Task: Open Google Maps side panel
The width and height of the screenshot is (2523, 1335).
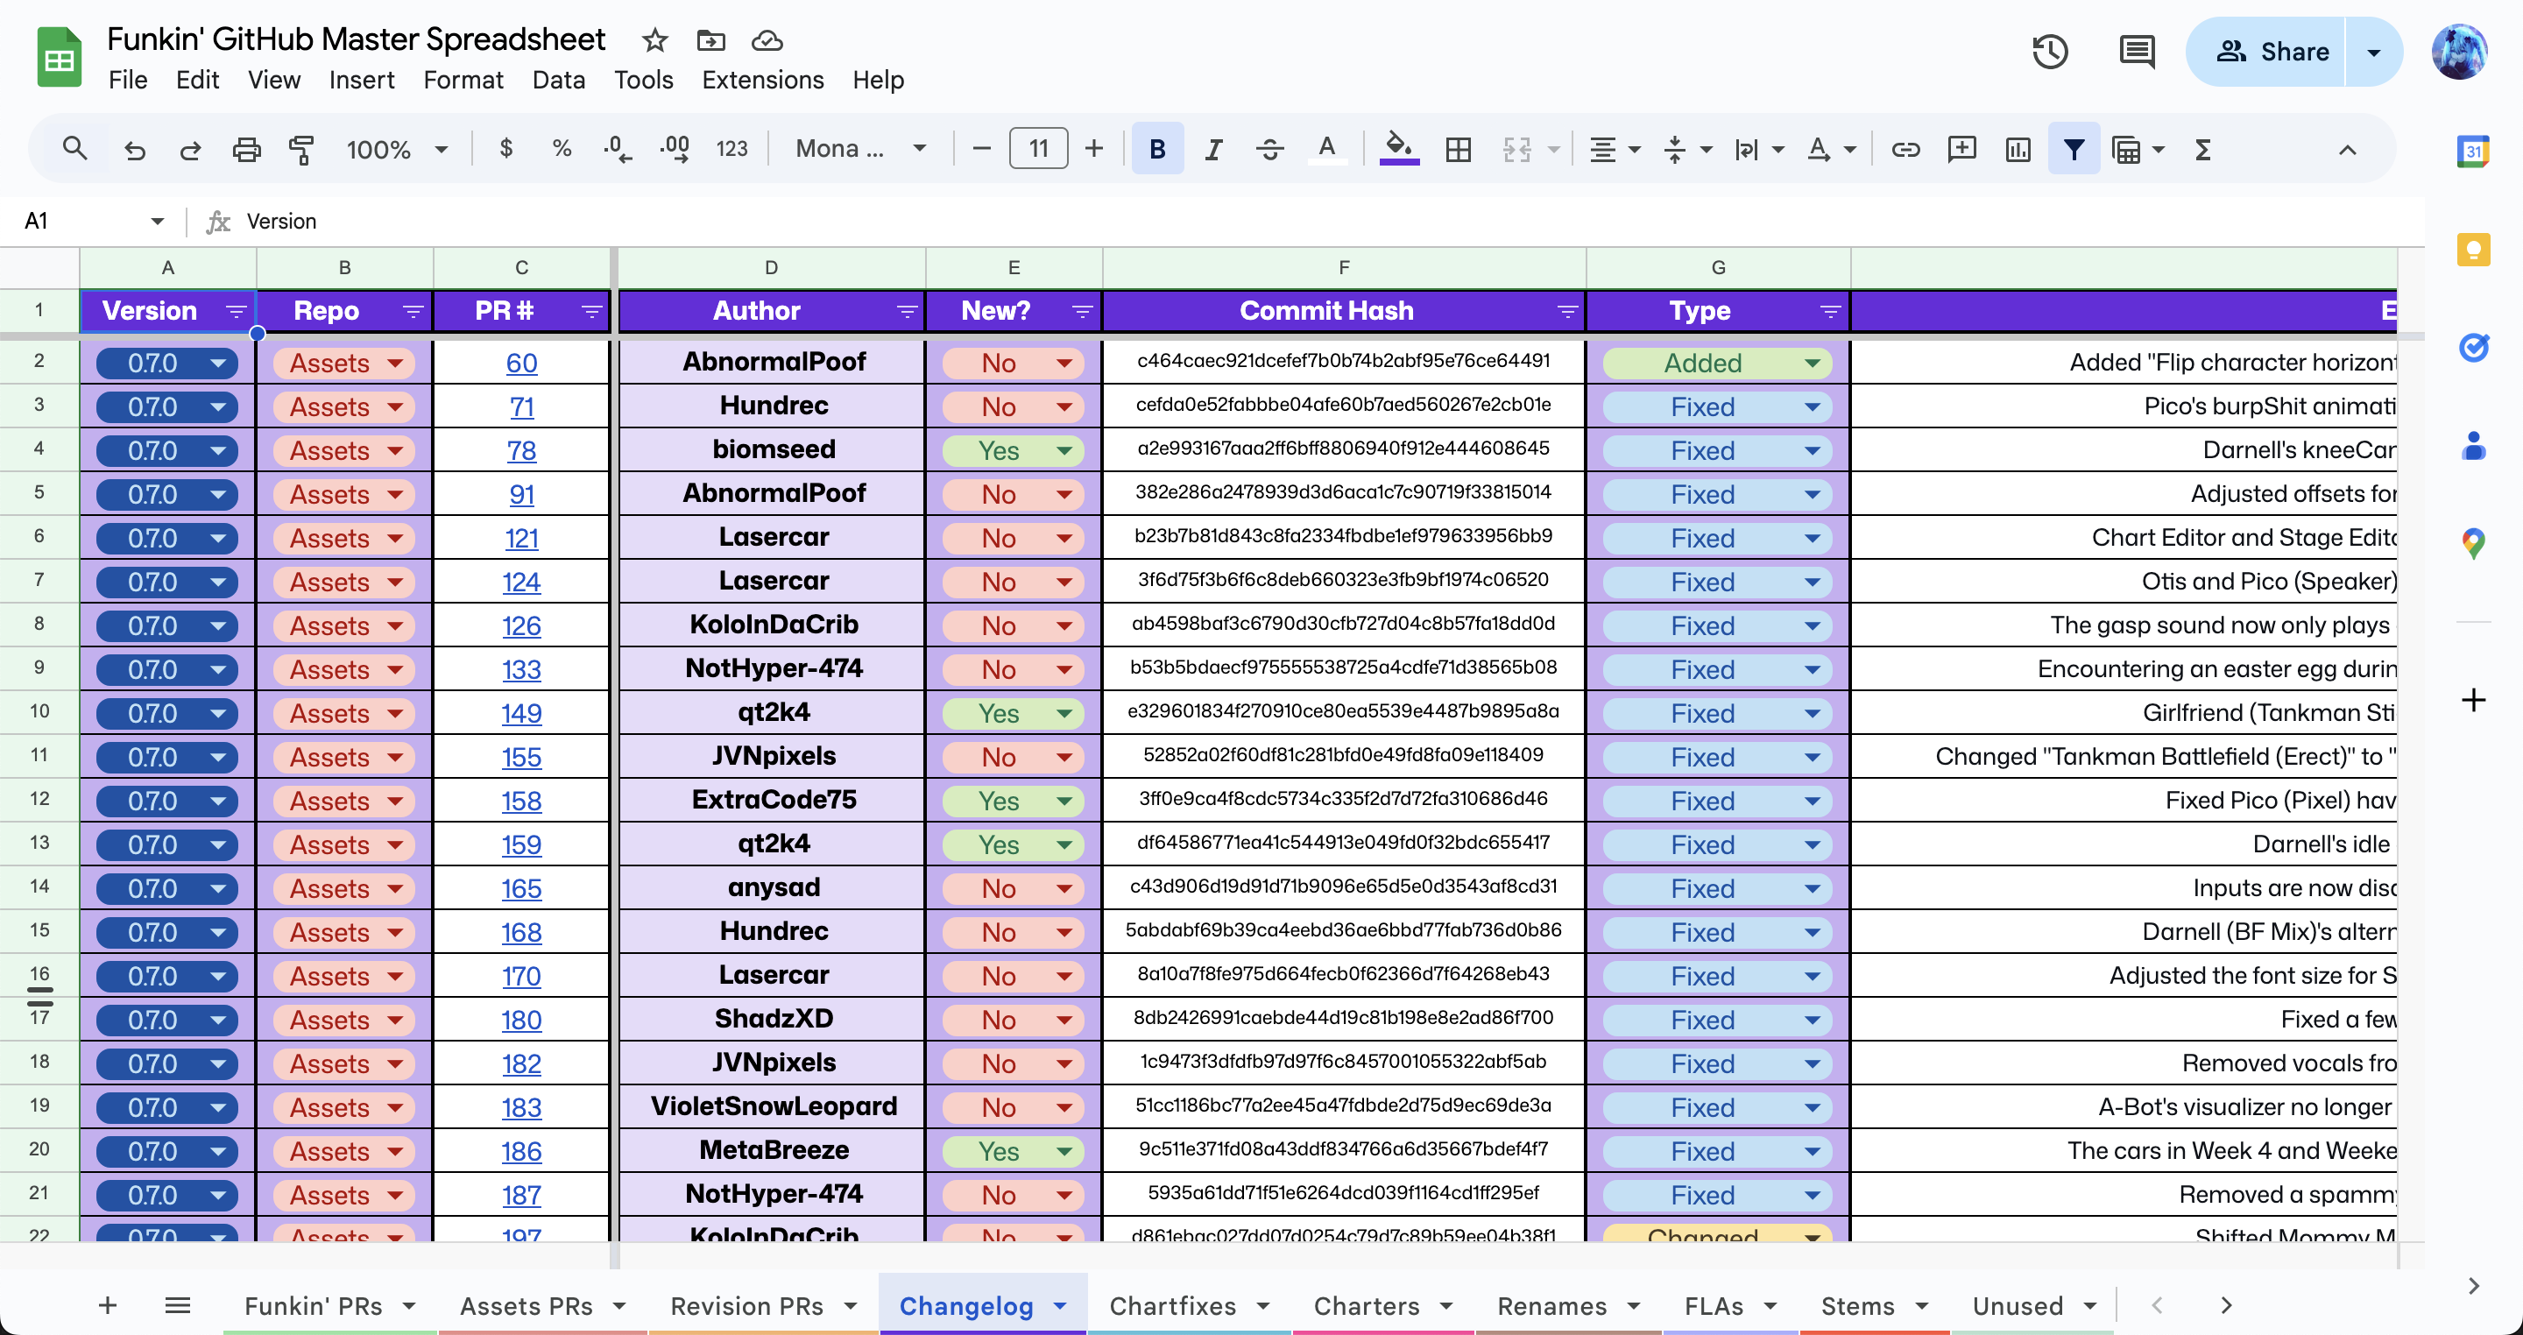Action: tap(2473, 542)
